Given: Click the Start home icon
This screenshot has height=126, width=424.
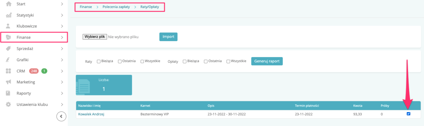Looking at the screenshot, I should (9, 4).
